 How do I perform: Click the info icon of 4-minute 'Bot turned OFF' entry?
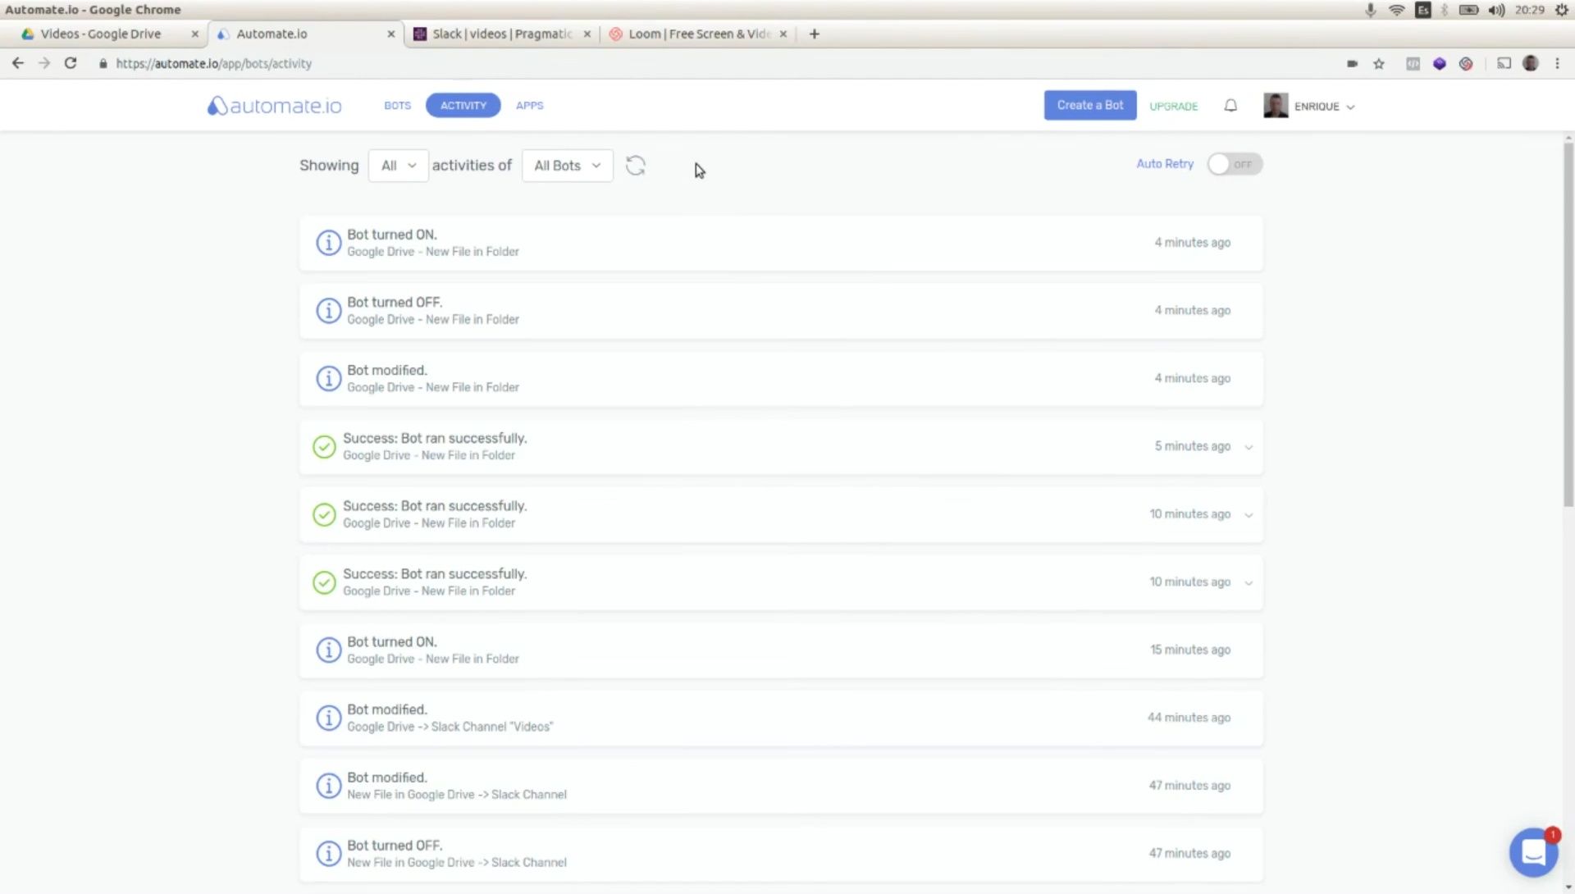[328, 311]
